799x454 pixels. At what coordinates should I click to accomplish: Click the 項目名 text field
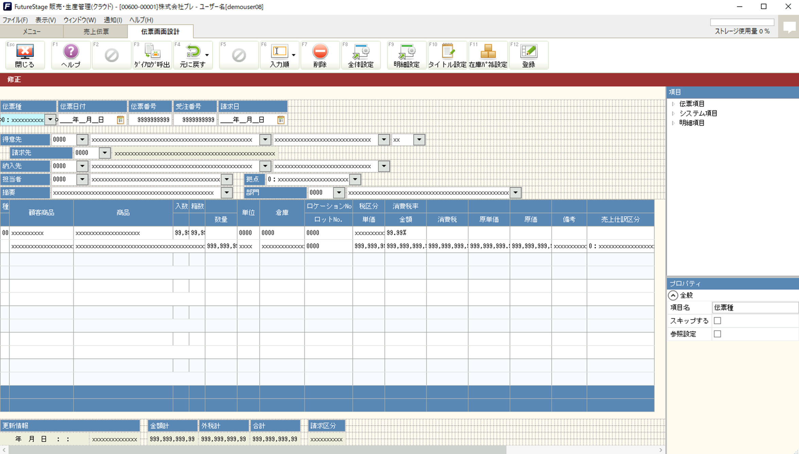click(755, 307)
